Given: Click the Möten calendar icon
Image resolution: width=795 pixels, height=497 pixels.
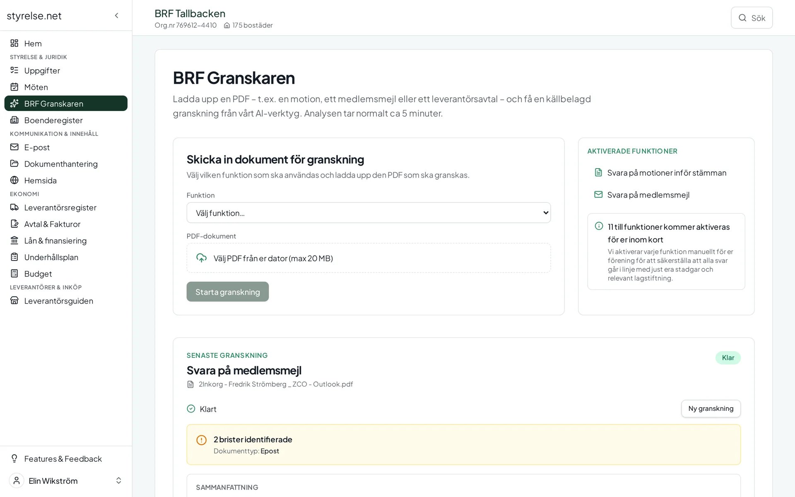Looking at the screenshot, I should pos(14,87).
